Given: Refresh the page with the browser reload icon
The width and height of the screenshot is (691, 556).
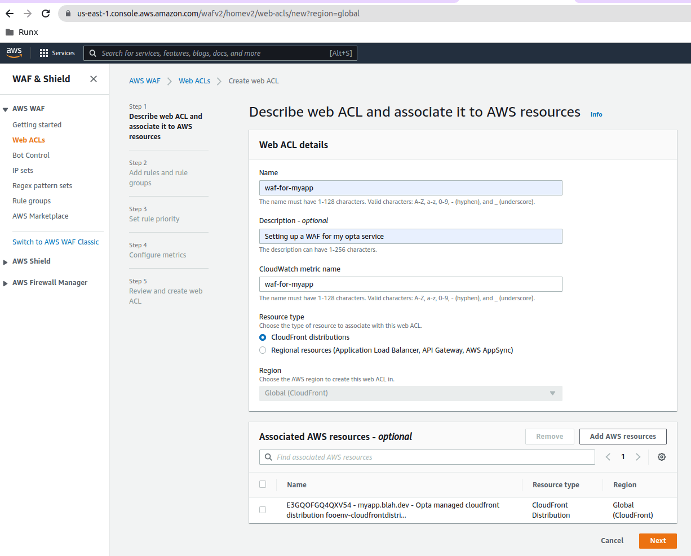Looking at the screenshot, I should click(x=45, y=14).
